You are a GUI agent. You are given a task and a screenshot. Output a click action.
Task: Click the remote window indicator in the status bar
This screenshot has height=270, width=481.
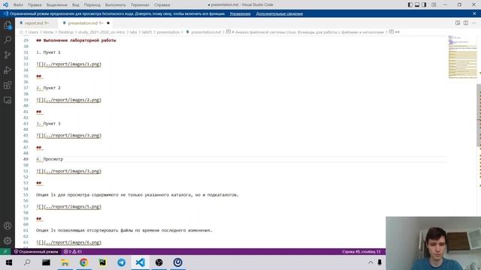click(x=5, y=252)
